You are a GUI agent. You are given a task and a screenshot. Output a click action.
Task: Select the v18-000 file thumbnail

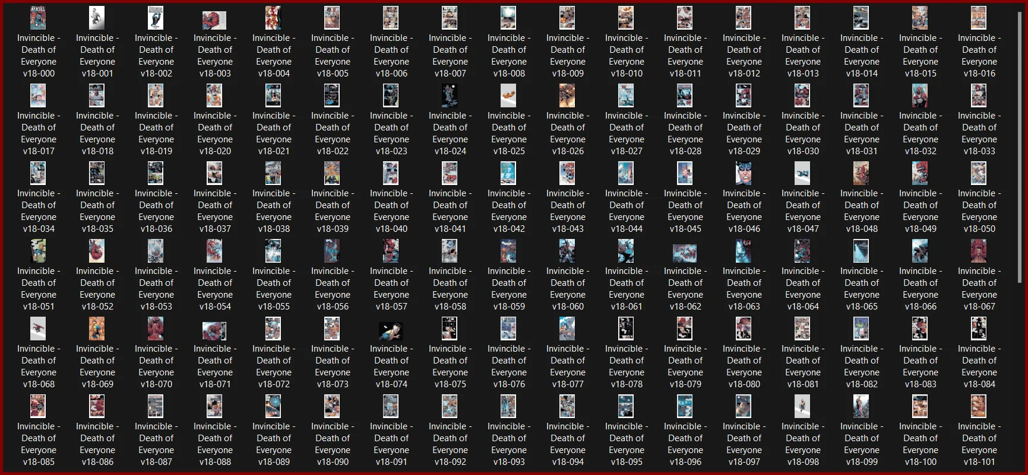38,18
